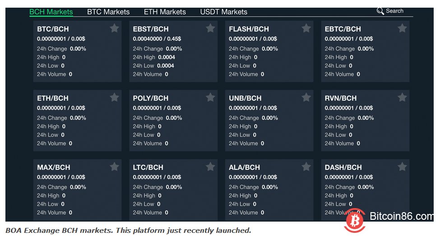
Task: Click the star on ETH/BCH card
Action: click(x=115, y=97)
